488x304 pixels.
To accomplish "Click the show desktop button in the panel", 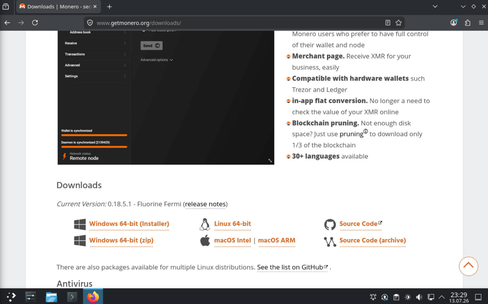I will [x=478, y=297].
